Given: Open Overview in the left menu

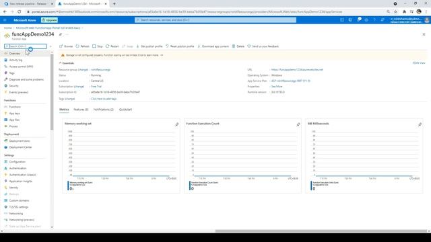Looking at the screenshot, I should 14,54.
